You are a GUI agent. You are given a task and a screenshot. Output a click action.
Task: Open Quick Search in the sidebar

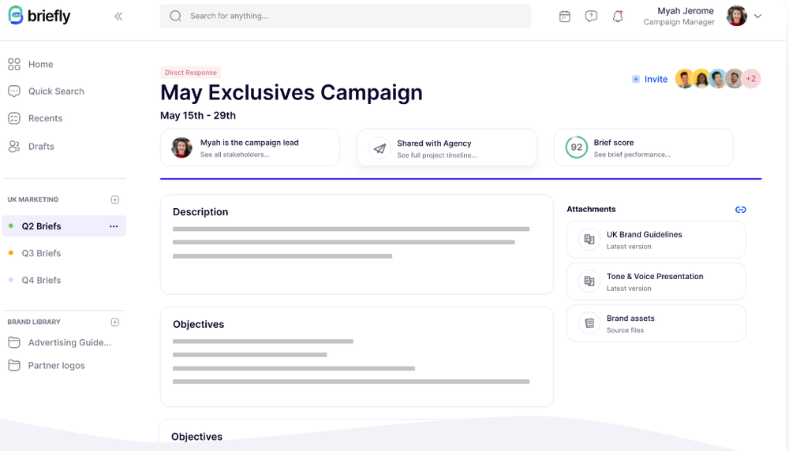click(x=55, y=91)
